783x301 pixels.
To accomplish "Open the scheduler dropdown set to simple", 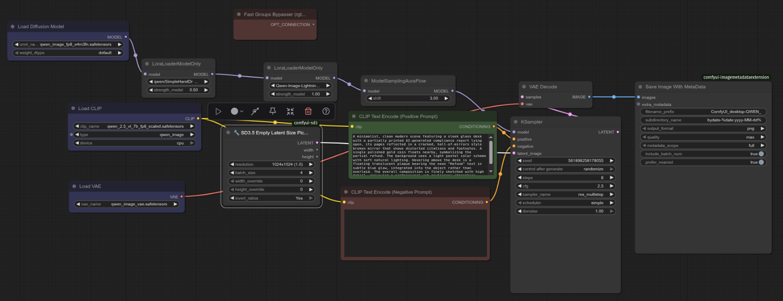I will [566, 203].
